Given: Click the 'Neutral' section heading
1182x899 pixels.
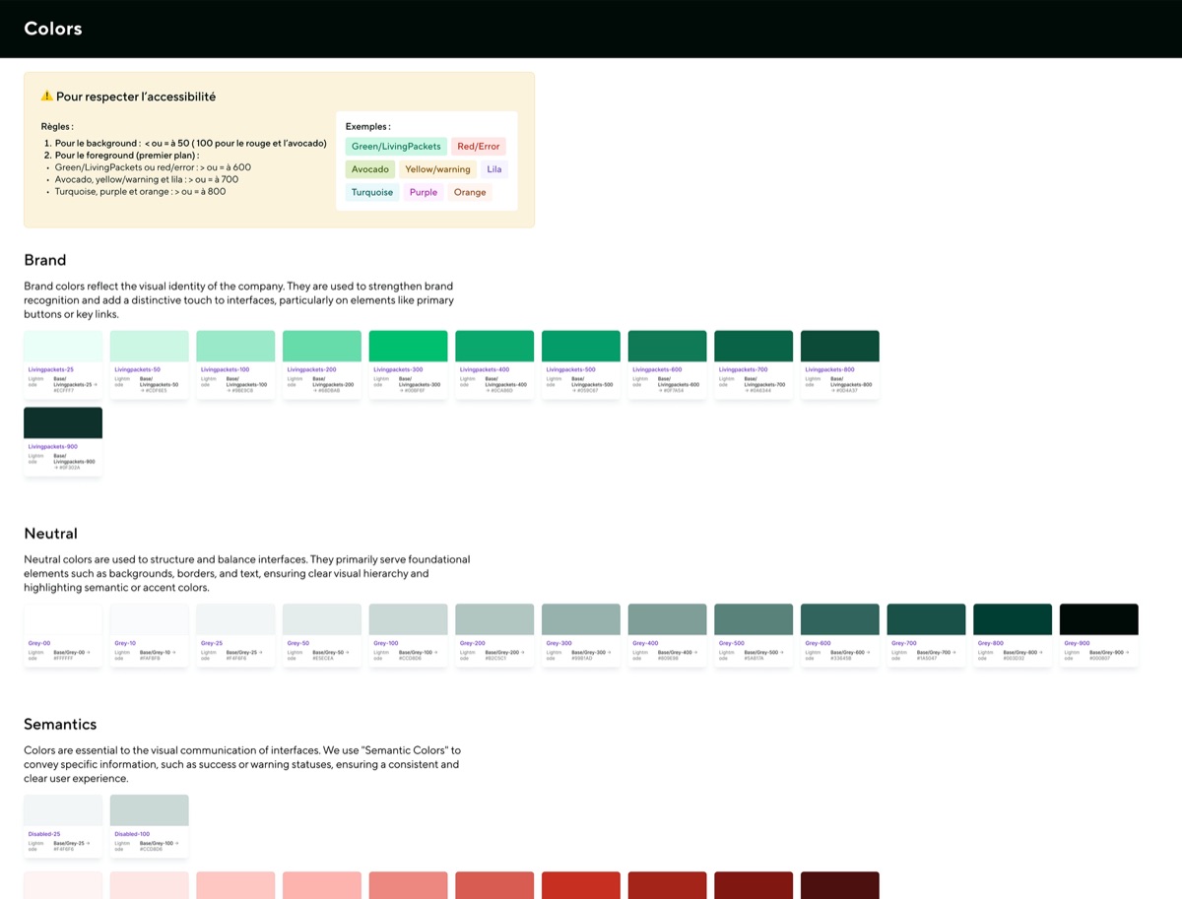Looking at the screenshot, I should (50, 534).
